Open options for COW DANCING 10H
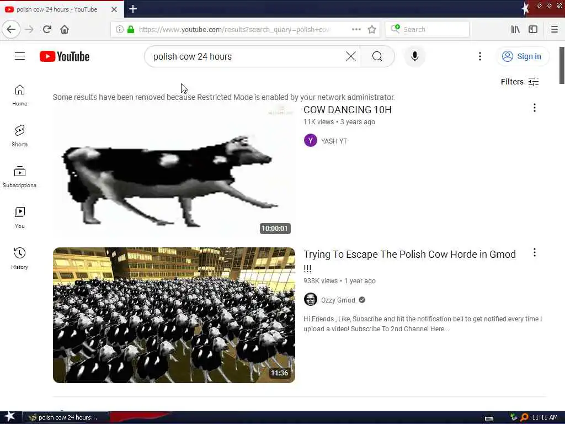This screenshot has width=565, height=424. (x=534, y=108)
